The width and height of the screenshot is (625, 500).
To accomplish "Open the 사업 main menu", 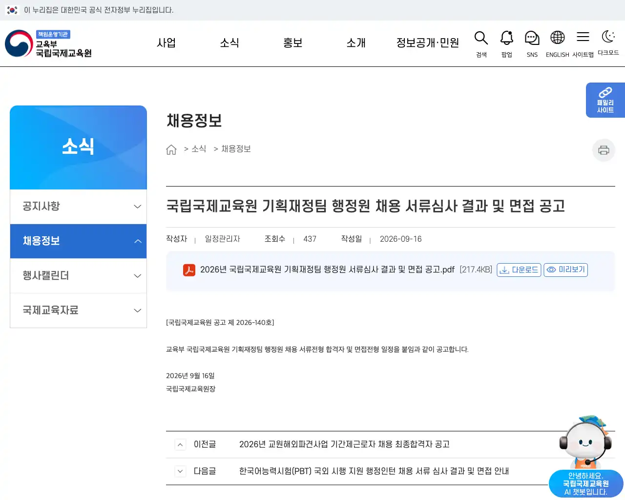I will [166, 43].
